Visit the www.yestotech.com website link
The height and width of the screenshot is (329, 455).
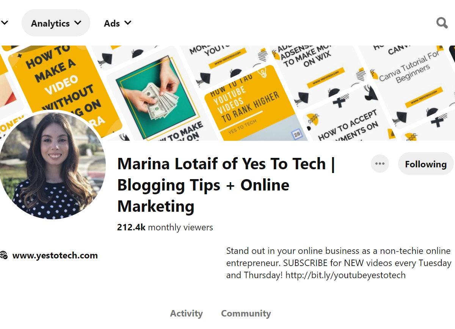(x=55, y=255)
